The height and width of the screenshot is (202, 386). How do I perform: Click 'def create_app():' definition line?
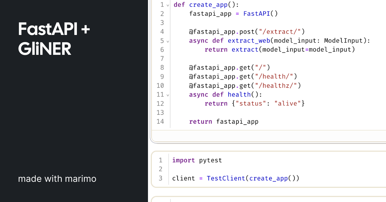206,5
